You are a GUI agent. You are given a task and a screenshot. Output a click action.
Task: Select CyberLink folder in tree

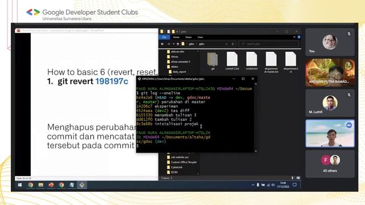(x=175, y=167)
